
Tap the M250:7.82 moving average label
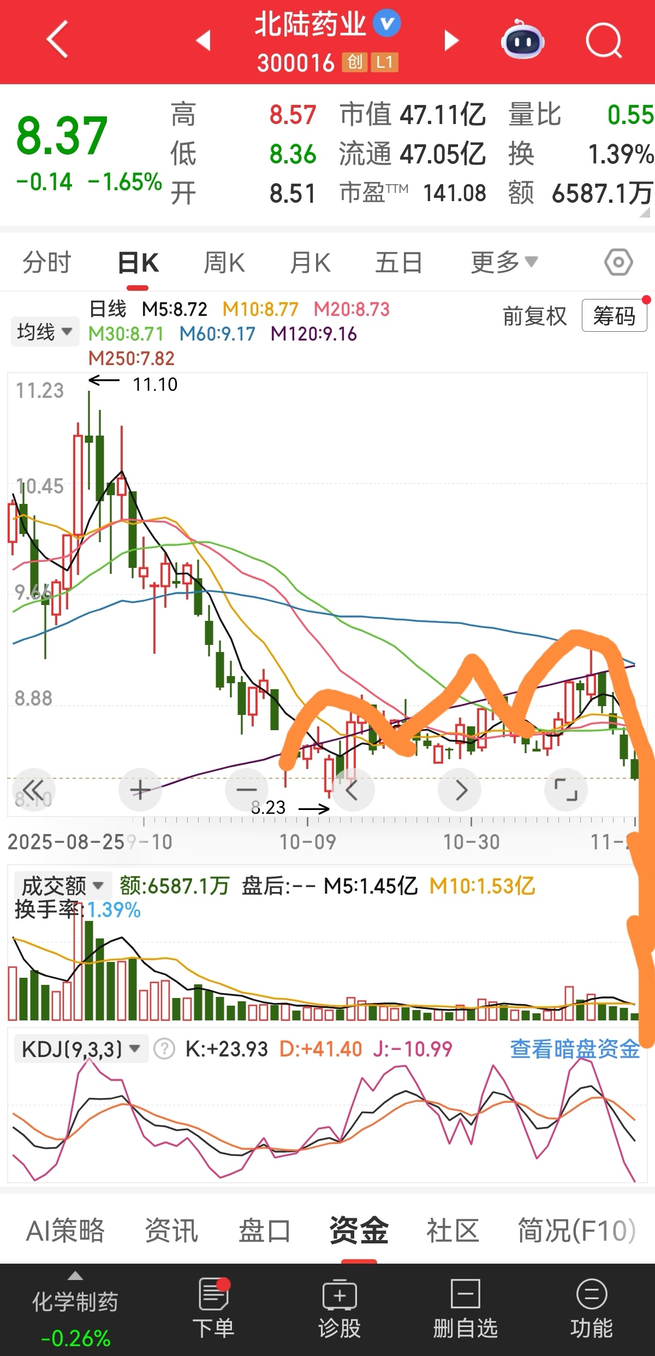pos(132,359)
